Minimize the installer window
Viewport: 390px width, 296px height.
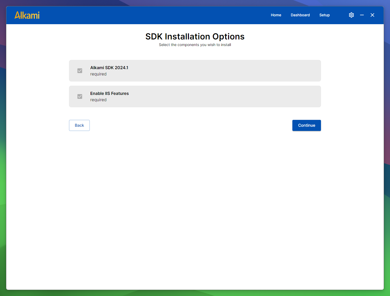pos(362,15)
